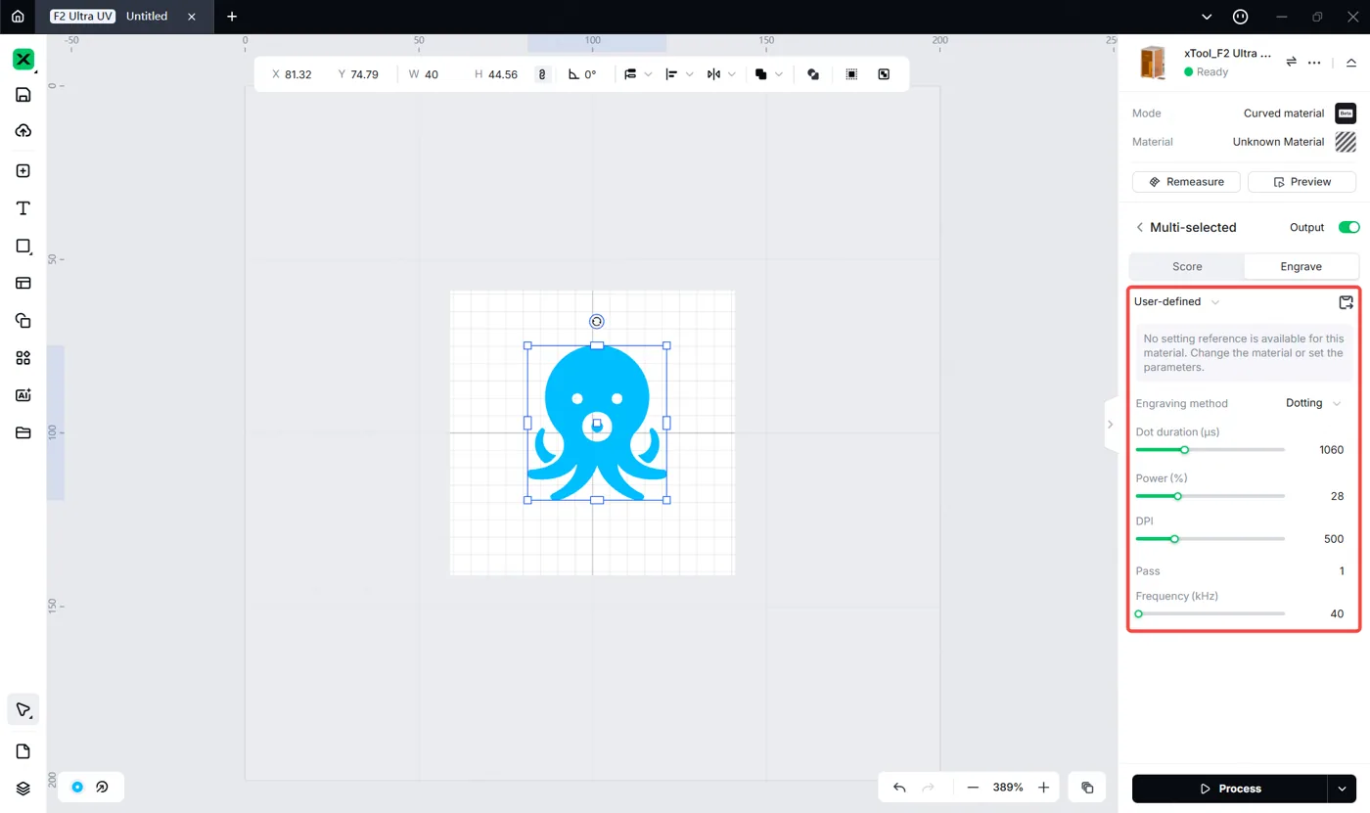Click the rotate handle above the octopus
Screen dimensions: 1370x813
pos(597,322)
